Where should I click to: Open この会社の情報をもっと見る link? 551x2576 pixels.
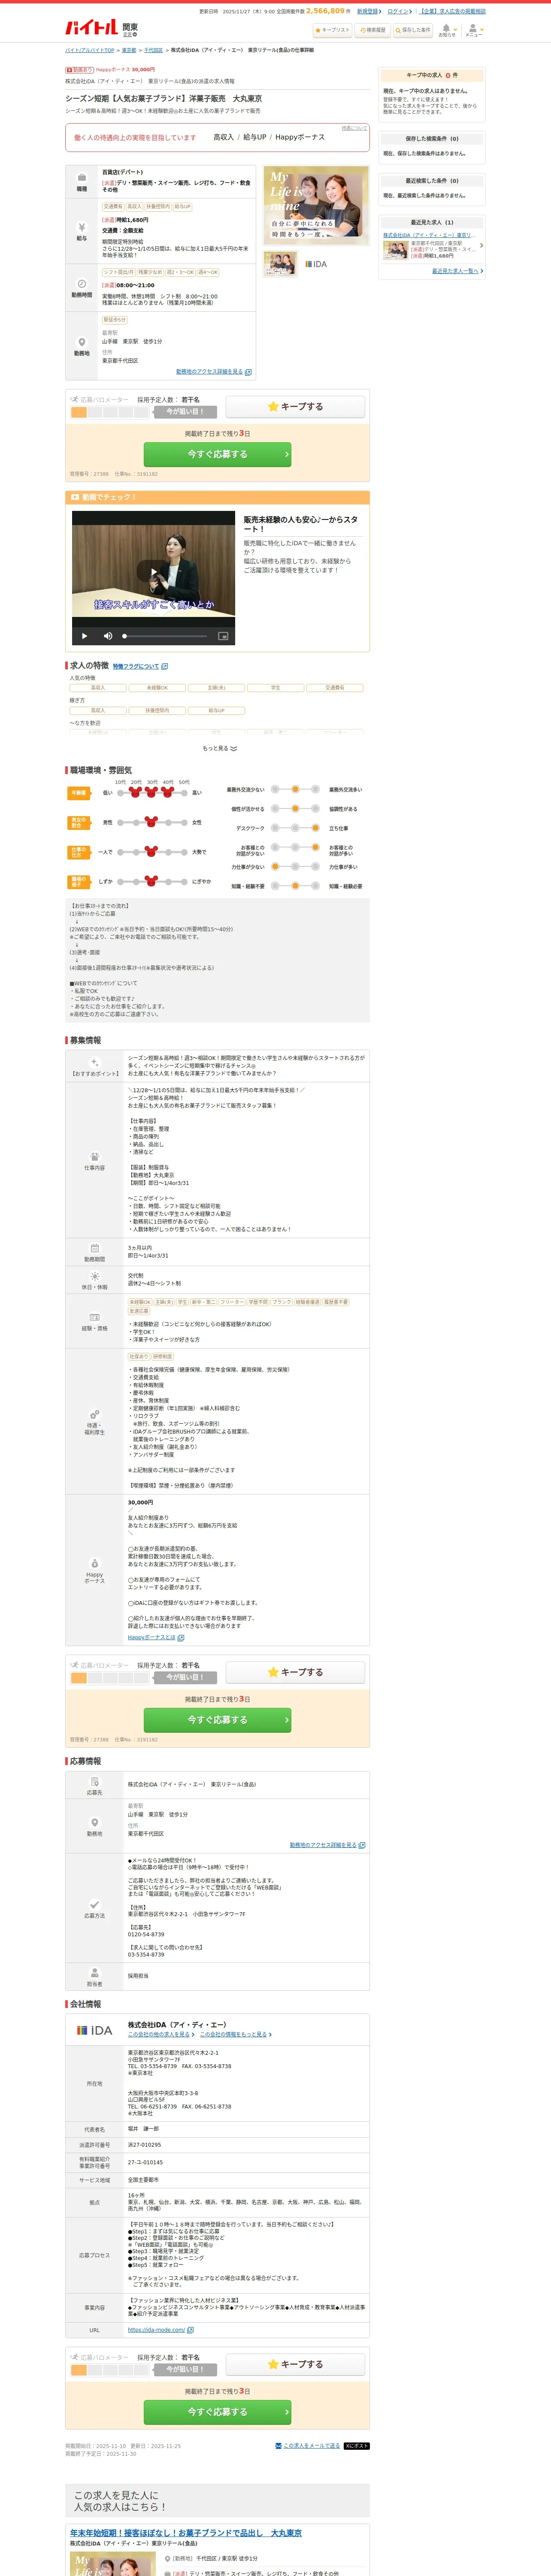click(236, 2034)
